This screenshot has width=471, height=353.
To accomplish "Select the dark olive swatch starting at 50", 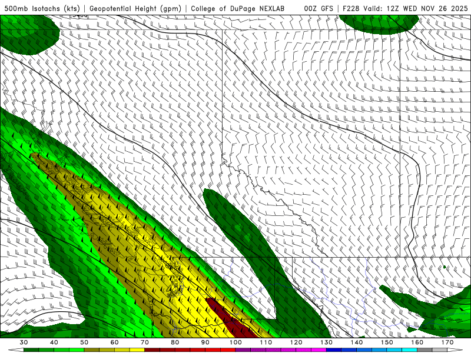I will tap(92, 350).
